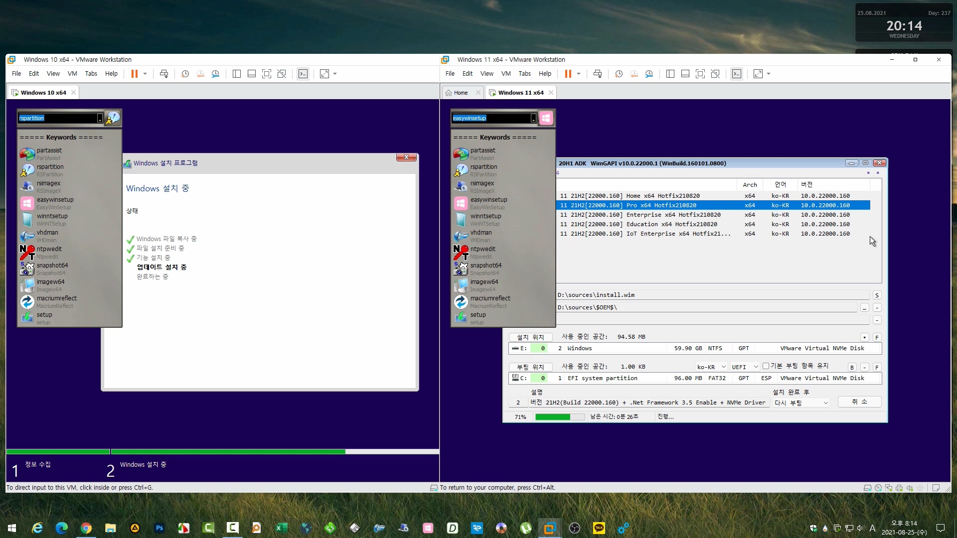The height and width of the screenshot is (538, 957).
Task: Revert Windows 10 VM to its snapshot
Action: tap(200, 74)
